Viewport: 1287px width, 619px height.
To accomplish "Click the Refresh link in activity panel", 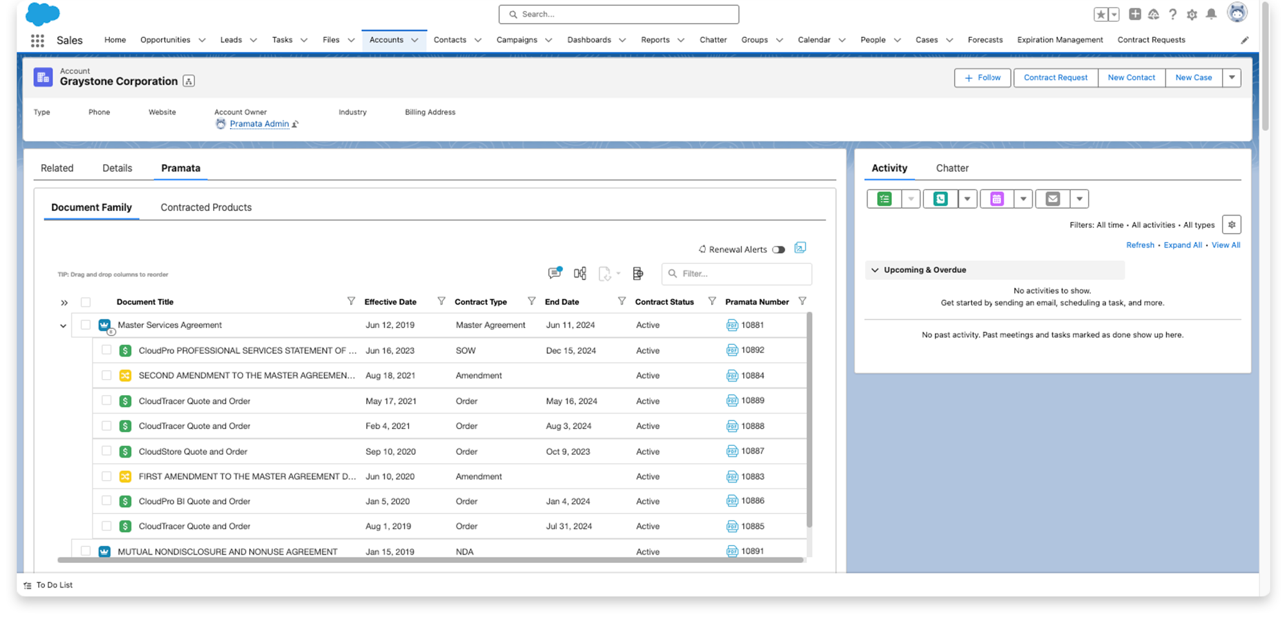I will pos(1140,245).
